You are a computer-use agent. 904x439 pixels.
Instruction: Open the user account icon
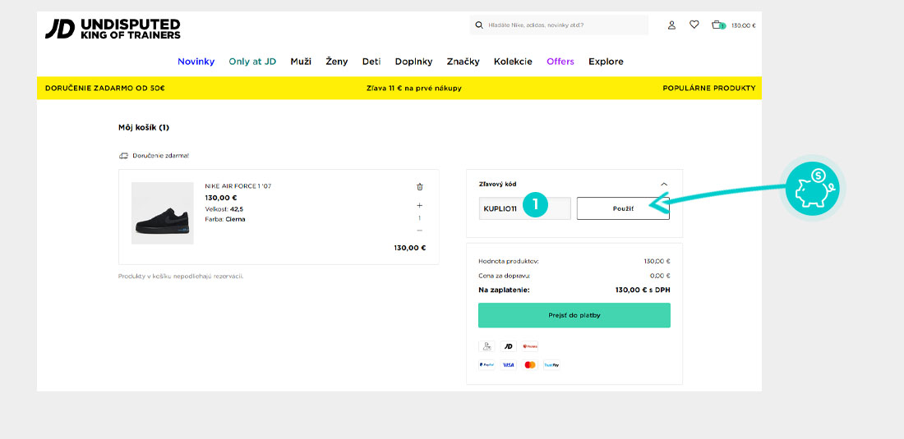[x=671, y=25]
